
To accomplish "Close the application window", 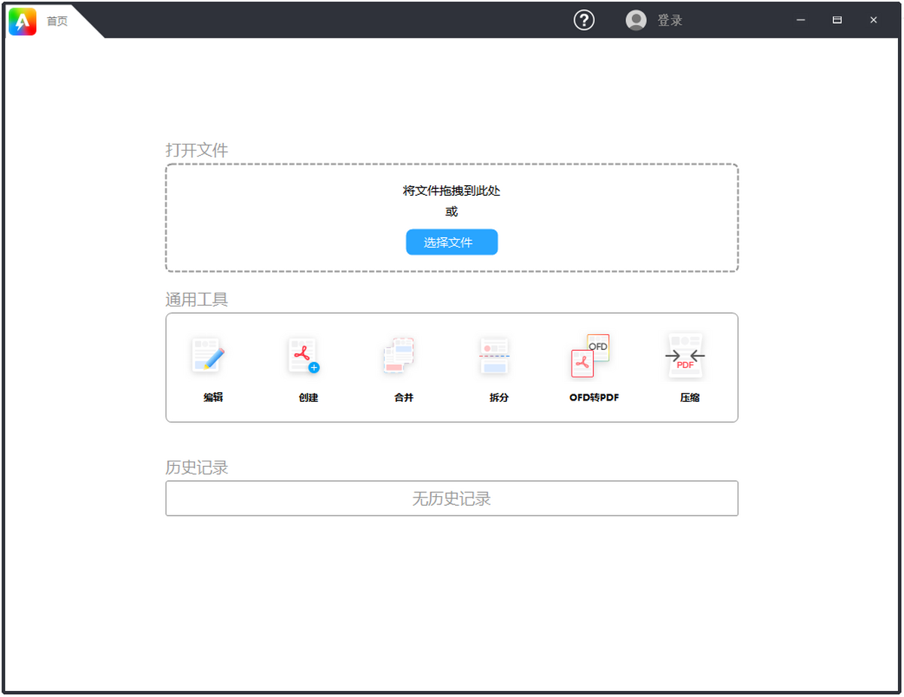I will tap(874, 20).
